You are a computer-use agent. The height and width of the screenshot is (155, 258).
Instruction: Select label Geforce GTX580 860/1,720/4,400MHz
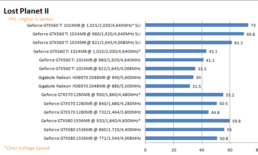pos(92,130)
